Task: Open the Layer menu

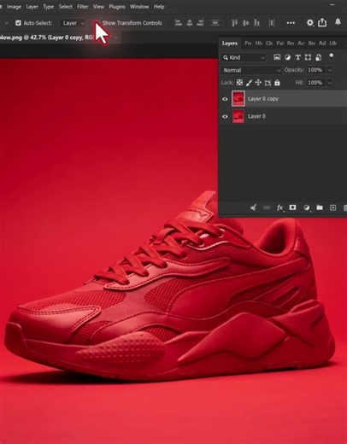Action: click(32, 7)
